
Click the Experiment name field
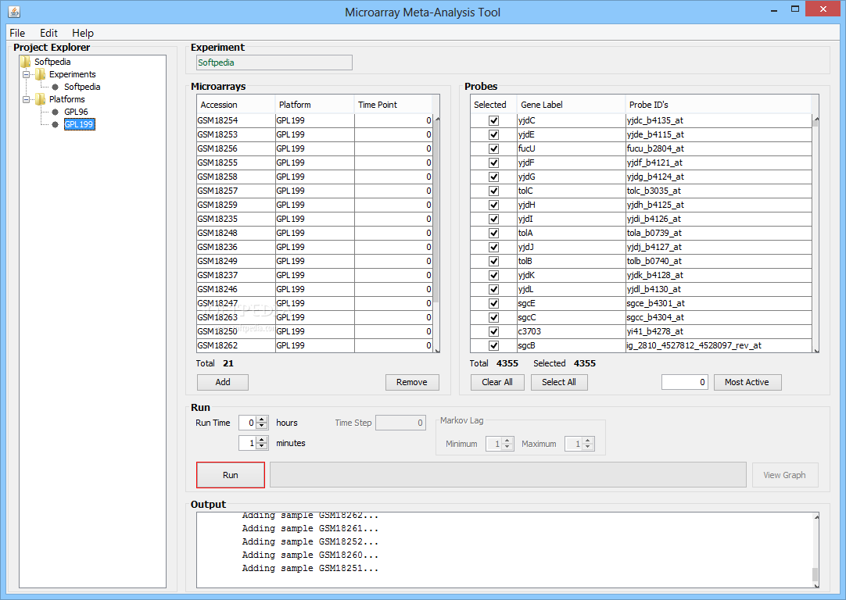pyautogui.click(x=274, y=62)
